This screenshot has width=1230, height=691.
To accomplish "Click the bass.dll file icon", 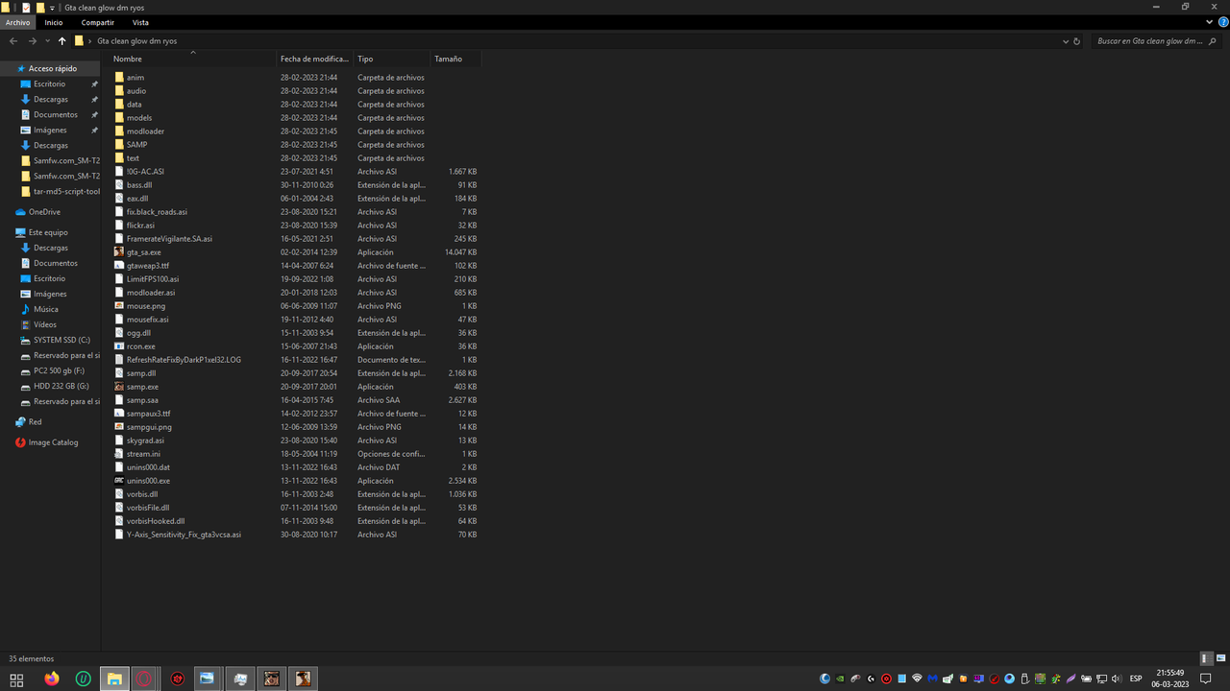I will pos(119,185).
